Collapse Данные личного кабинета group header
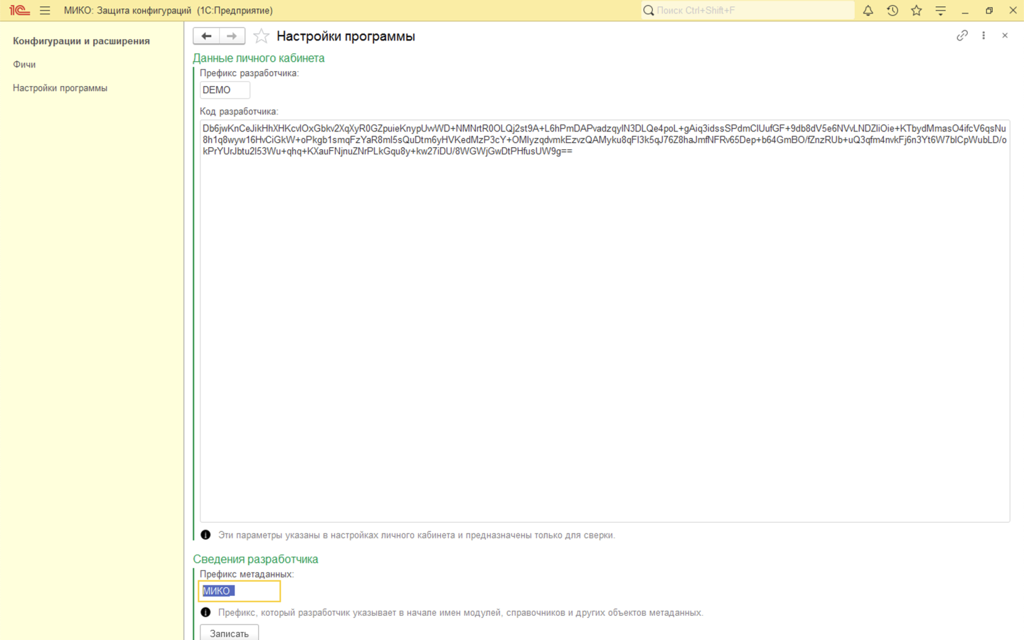Screen dimensions: 1024x640 pyautogui.click(x=258, y=58)
